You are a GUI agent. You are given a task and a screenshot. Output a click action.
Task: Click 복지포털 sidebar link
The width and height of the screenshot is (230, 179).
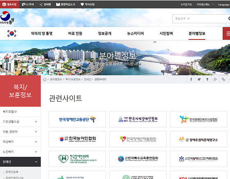[10, 112]
